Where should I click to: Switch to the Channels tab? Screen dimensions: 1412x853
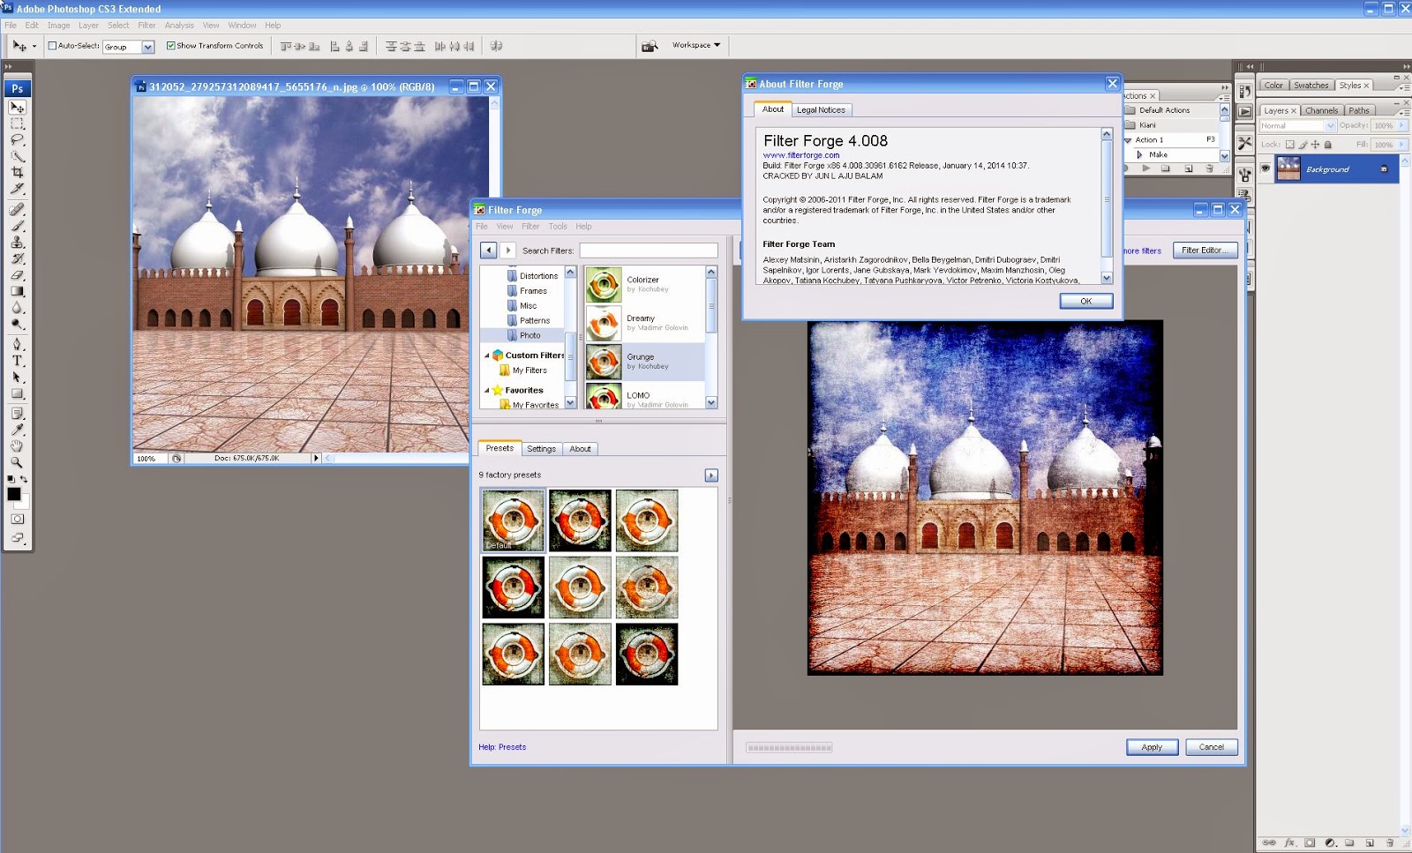tap(1321, 111)
